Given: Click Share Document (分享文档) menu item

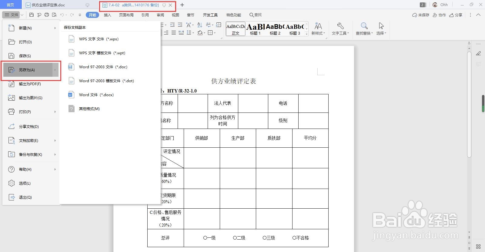Looking at the screenshot, I should (31, 127).
